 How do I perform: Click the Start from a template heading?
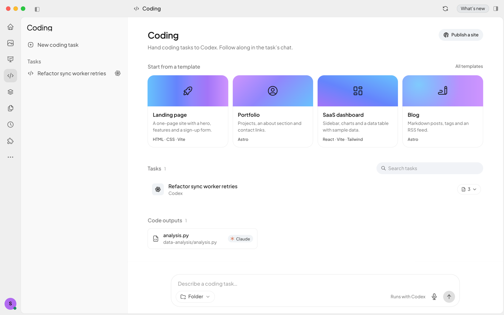(174, 67)
